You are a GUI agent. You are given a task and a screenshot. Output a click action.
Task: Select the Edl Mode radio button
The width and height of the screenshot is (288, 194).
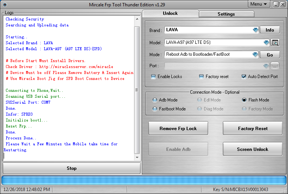pos(199,100)
